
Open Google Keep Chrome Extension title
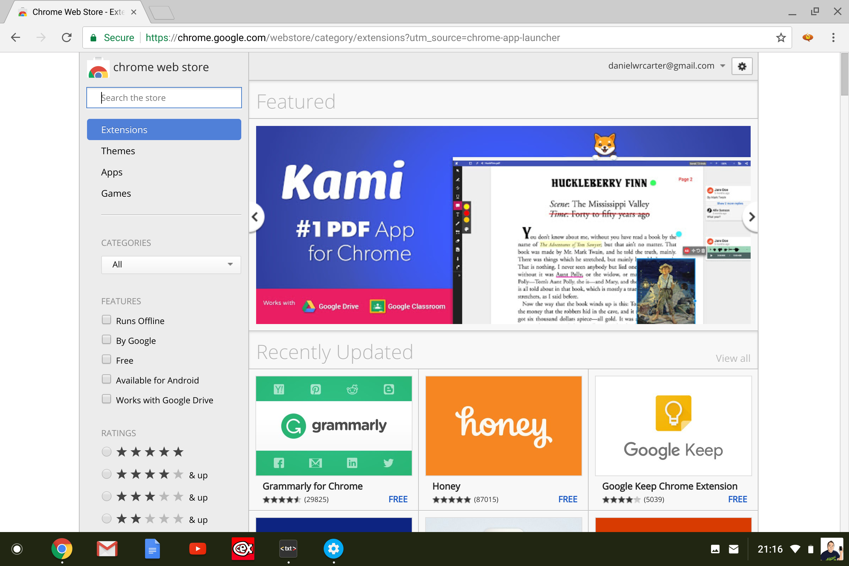coord(670,486)
